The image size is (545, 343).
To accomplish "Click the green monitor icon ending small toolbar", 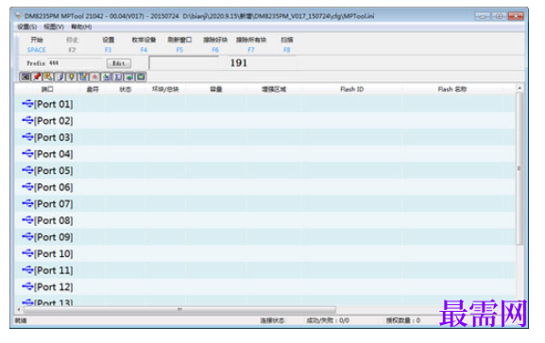I will (x=141, y=77).
